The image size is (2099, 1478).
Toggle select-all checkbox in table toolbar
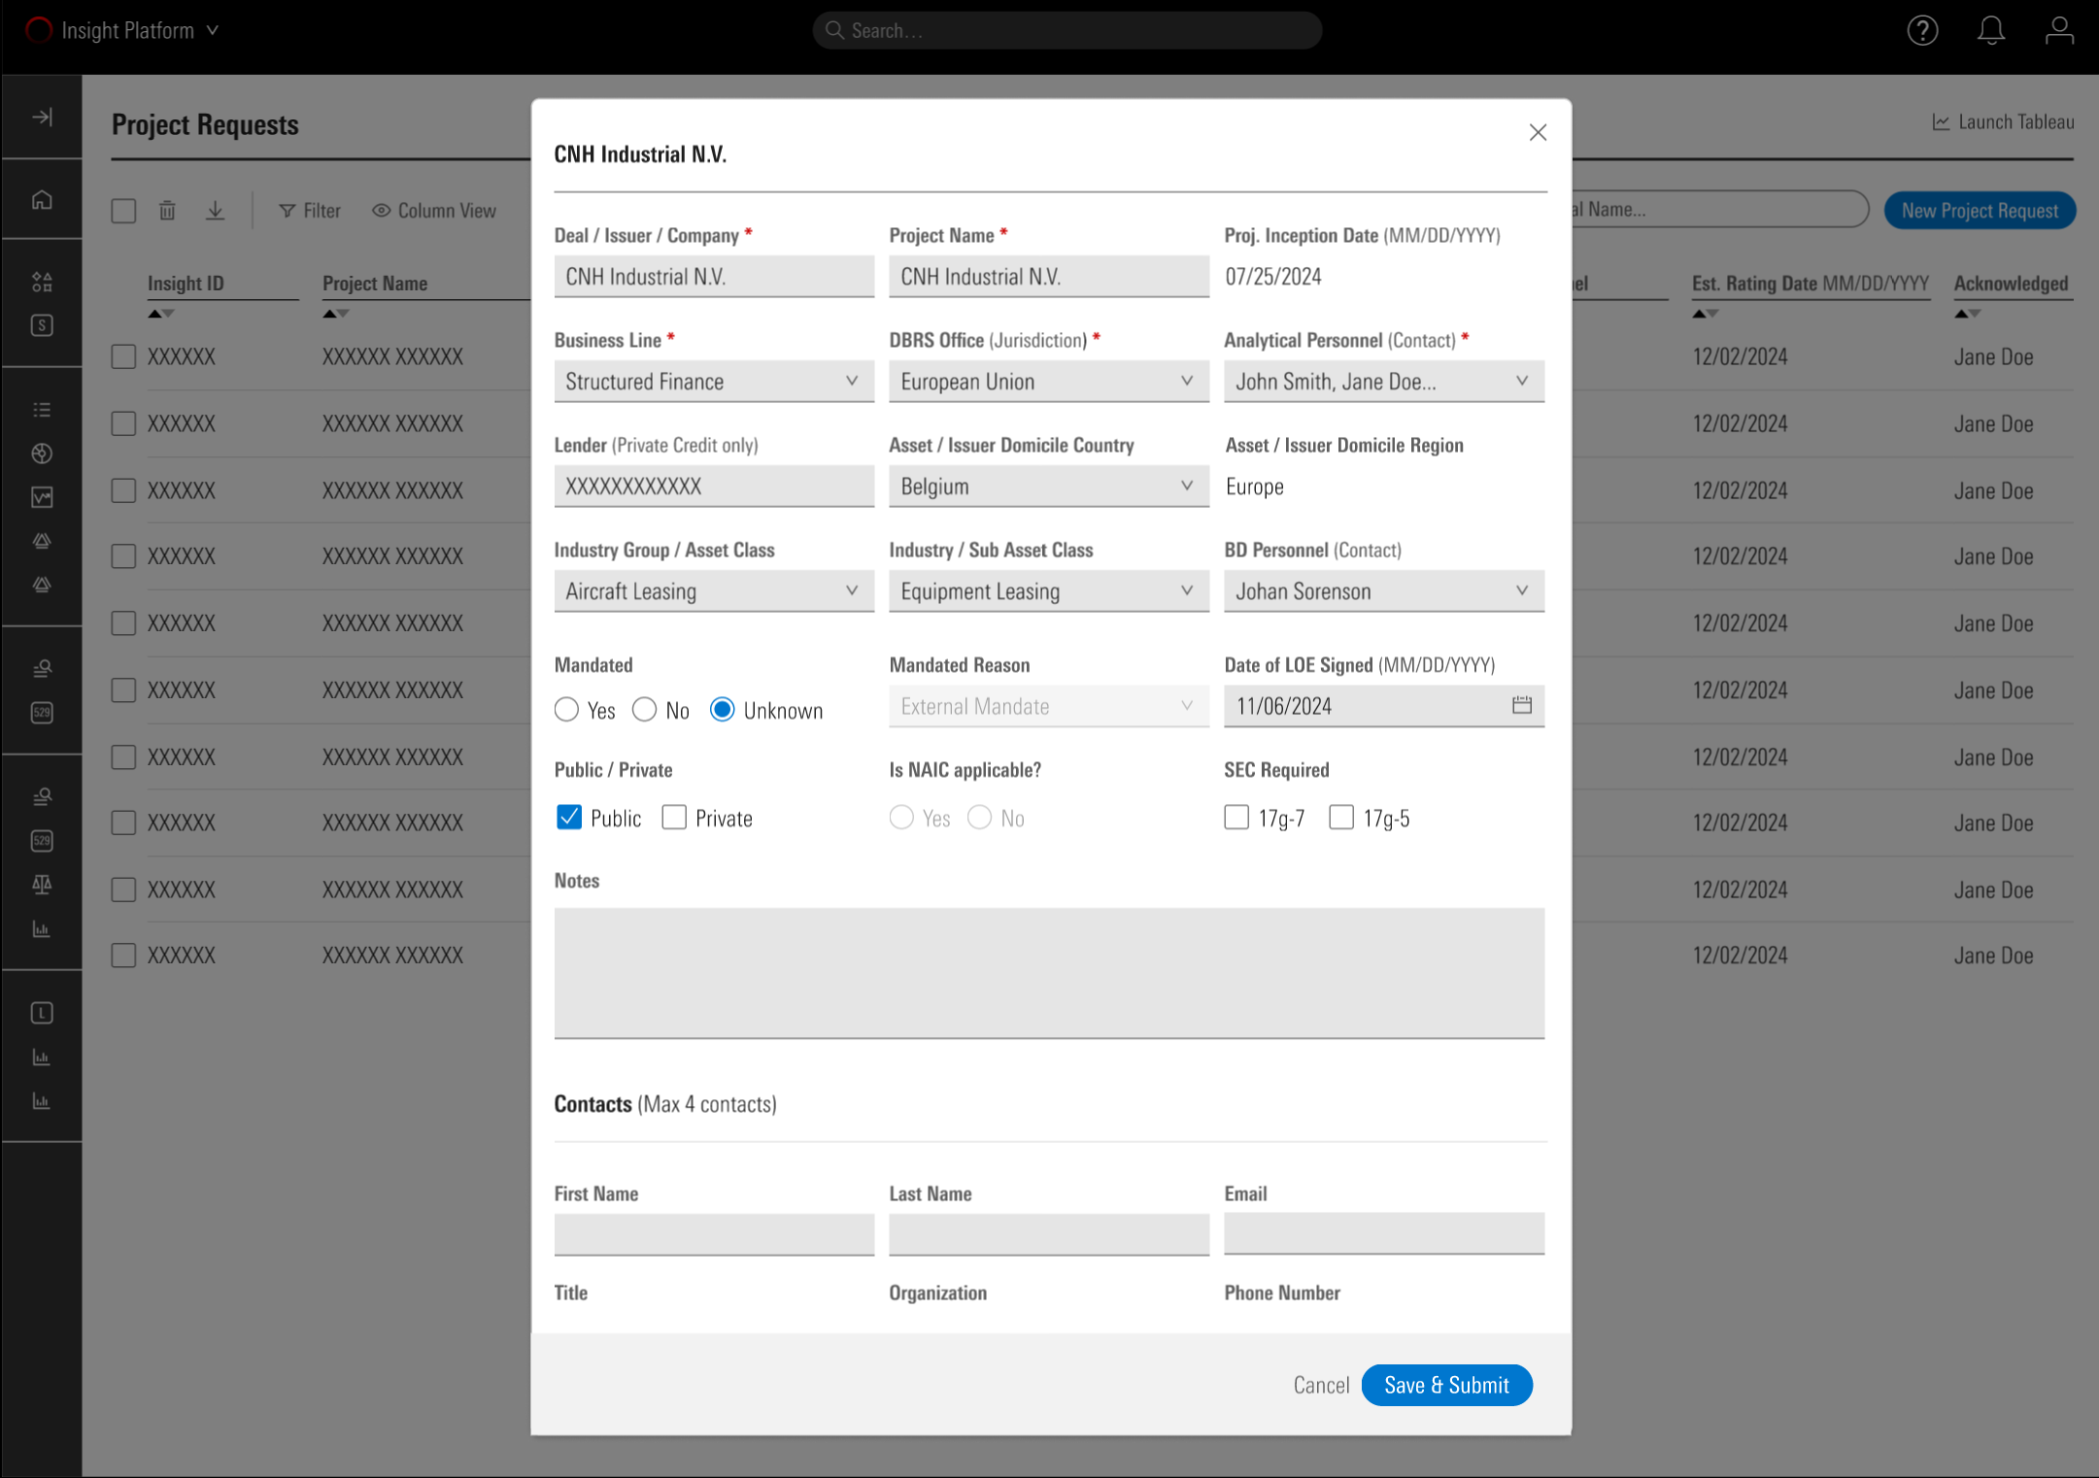coord(123,211)
